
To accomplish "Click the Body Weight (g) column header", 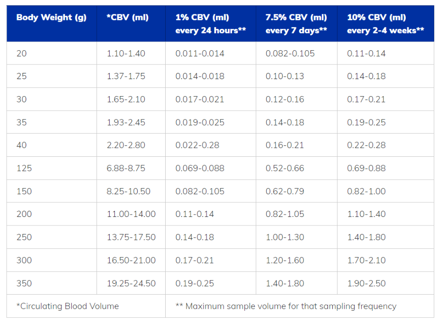I will tap(51, 18).
